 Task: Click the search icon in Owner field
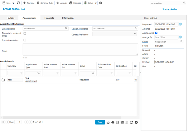tap(181, 41)
